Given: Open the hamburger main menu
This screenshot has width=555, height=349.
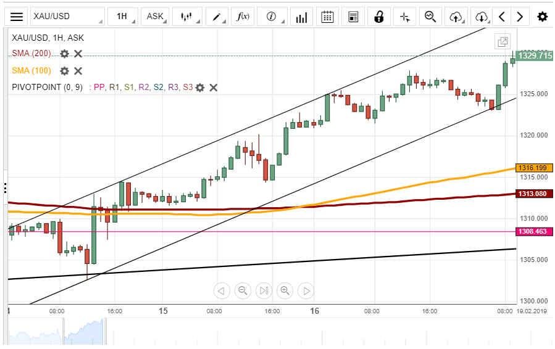Looking at the screenshot, I should [x=17, y=17].
